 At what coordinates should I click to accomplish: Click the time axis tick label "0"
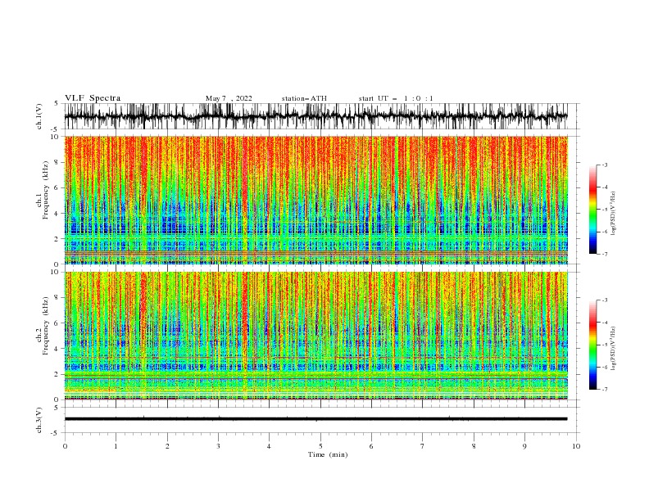(65, 446)
